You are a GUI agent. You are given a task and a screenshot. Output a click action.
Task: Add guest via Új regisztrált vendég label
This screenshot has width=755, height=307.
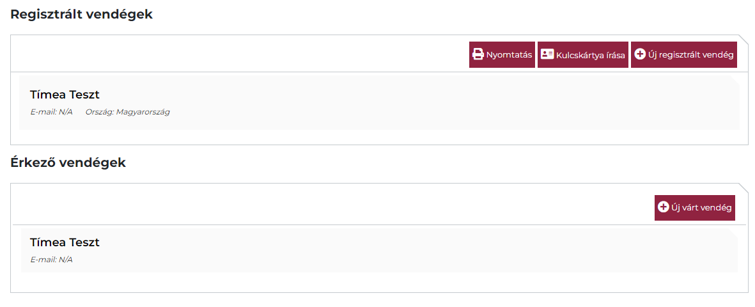point(690,55)
